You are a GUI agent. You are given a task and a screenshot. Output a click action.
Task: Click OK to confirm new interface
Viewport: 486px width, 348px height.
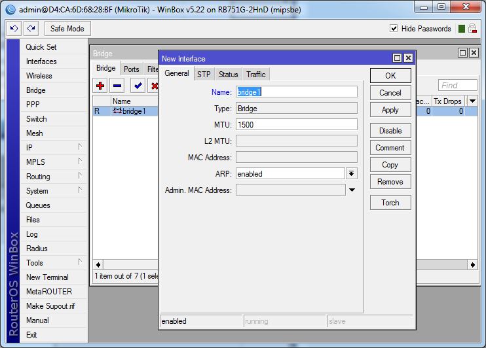point(390,75)
